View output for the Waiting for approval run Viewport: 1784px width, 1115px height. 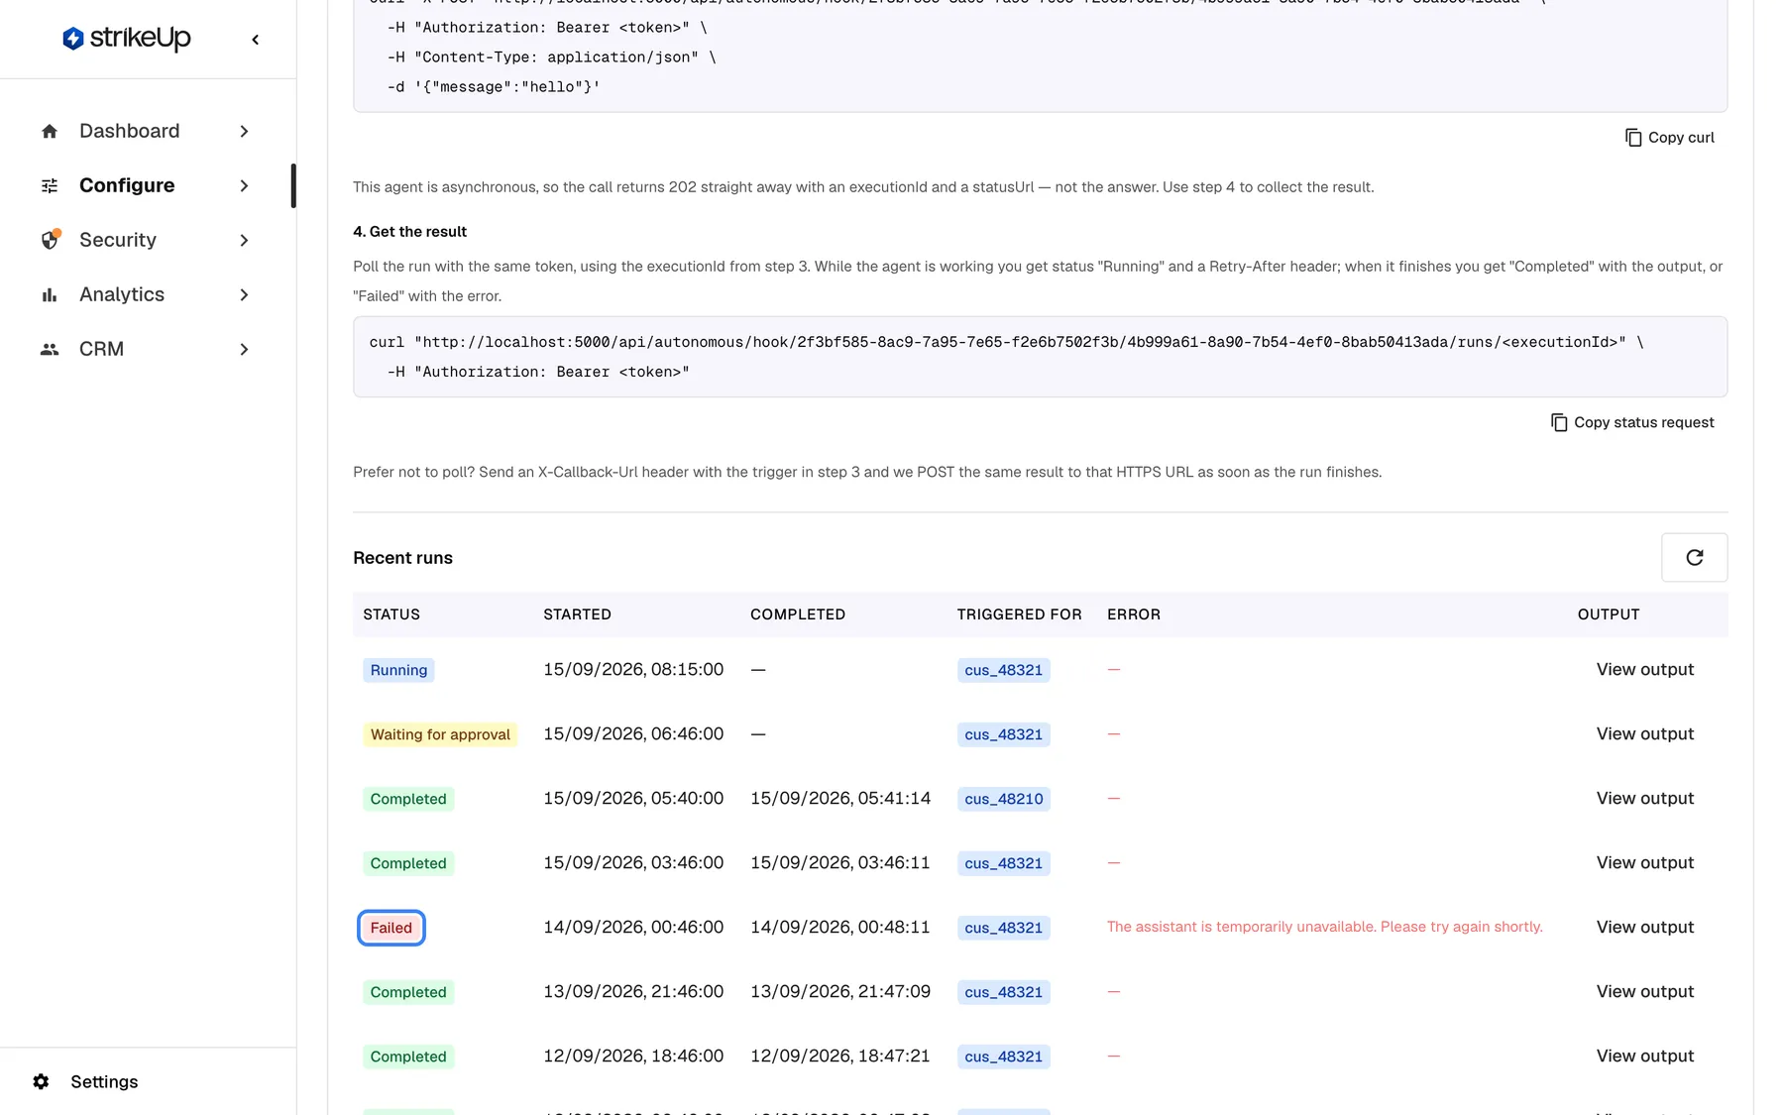pos(1645,734)
